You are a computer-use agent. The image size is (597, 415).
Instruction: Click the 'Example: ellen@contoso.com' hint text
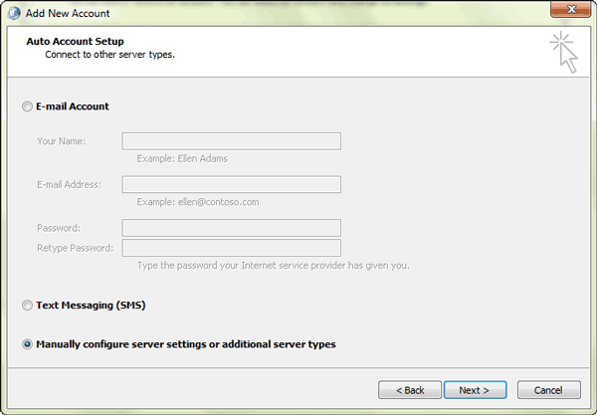coord(198,202)
